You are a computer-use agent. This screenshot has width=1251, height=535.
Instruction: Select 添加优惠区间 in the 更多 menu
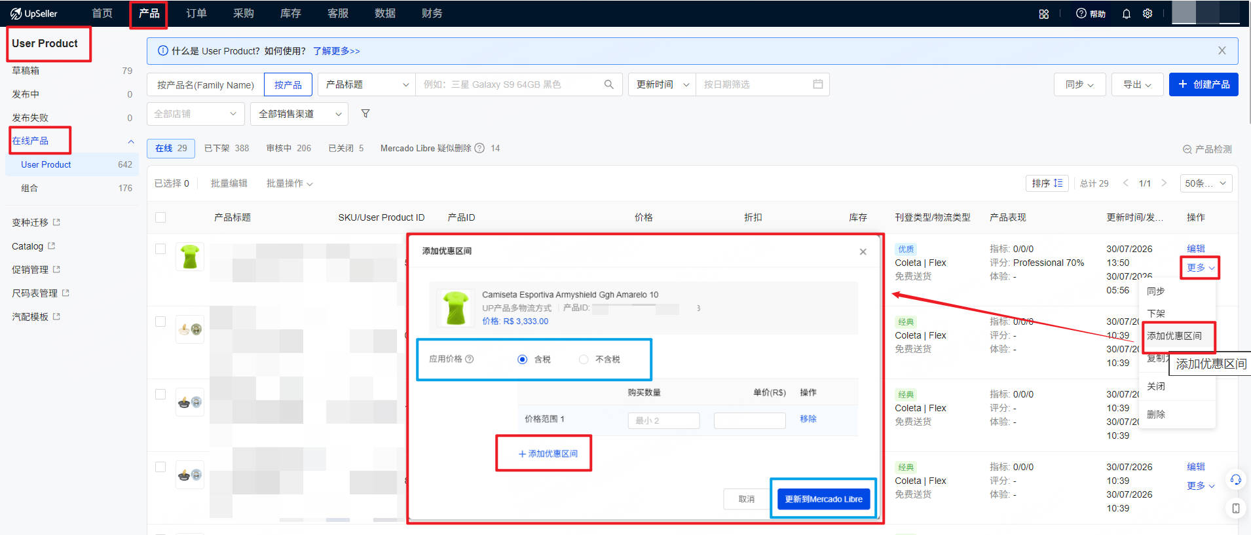click(1174, 336)
